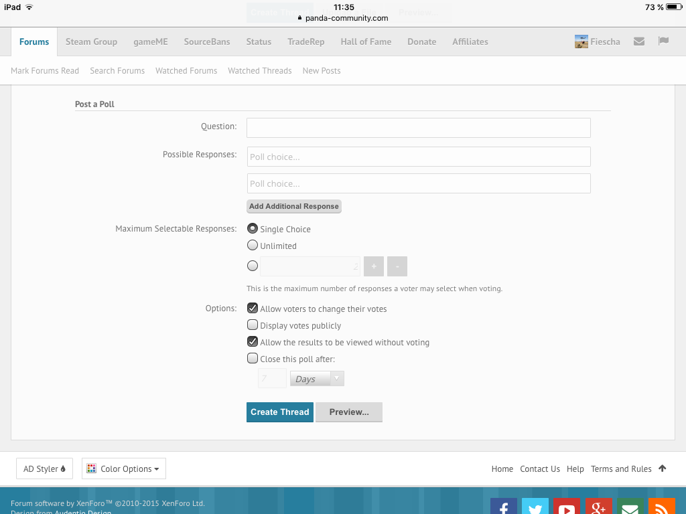Check the Close this poll after option
The width and height of the screenshot is (686, 514).
pyautogui.click(x=253, y=359)
